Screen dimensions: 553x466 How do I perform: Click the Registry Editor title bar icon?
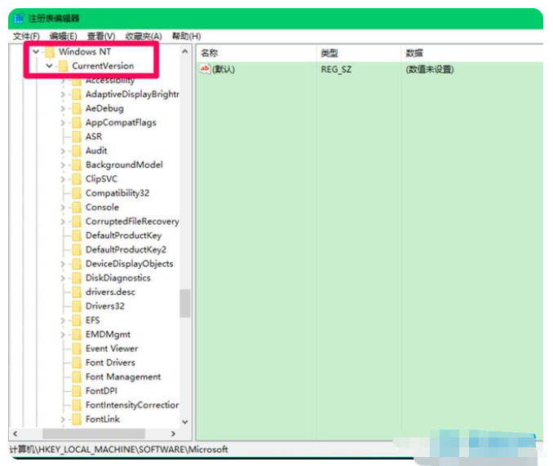click(19, 18)
